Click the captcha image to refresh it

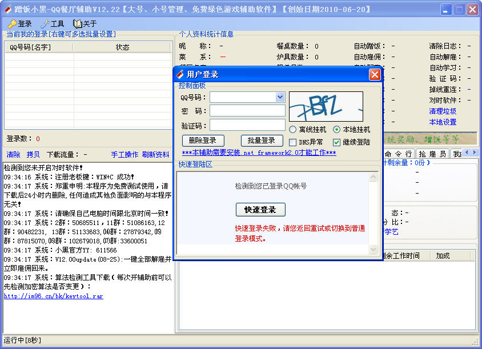tap(326, 106)
